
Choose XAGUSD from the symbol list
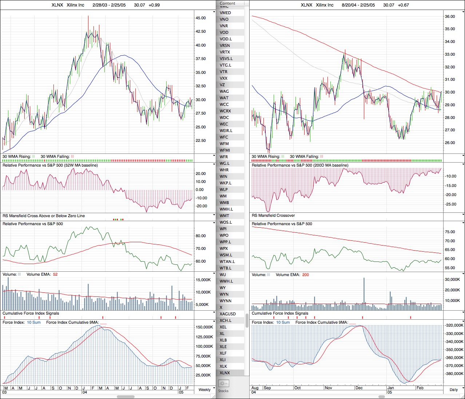(x=228, y=314)
